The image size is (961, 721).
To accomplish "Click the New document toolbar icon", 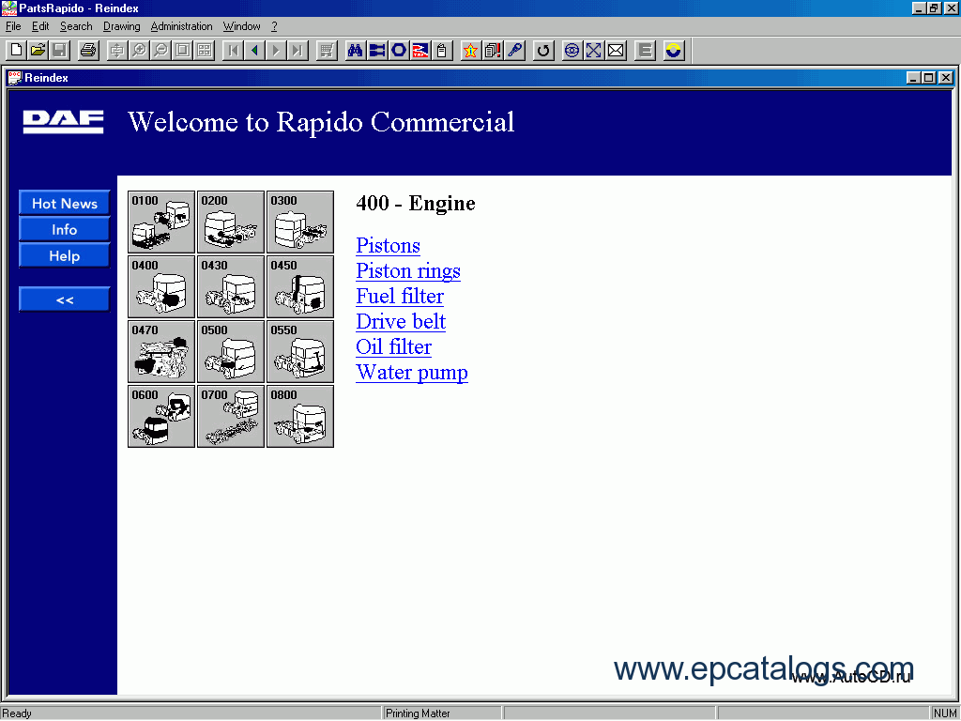I will (17, 51).
